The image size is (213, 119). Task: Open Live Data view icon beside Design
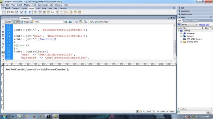(x=32, y=22)
